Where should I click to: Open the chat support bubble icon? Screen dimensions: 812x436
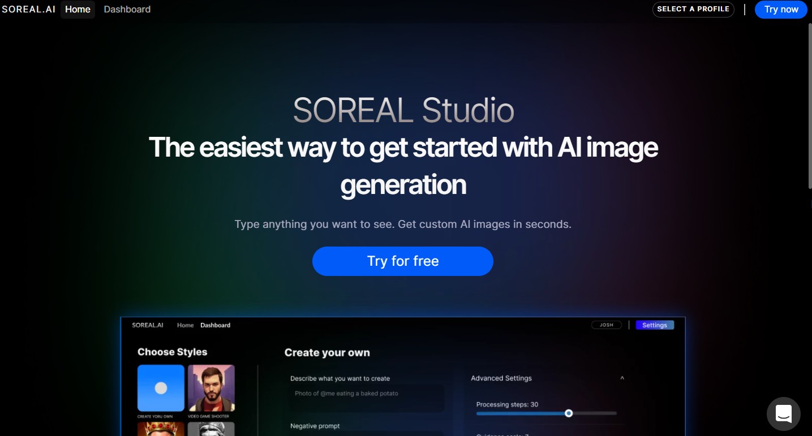click(783, 413)
